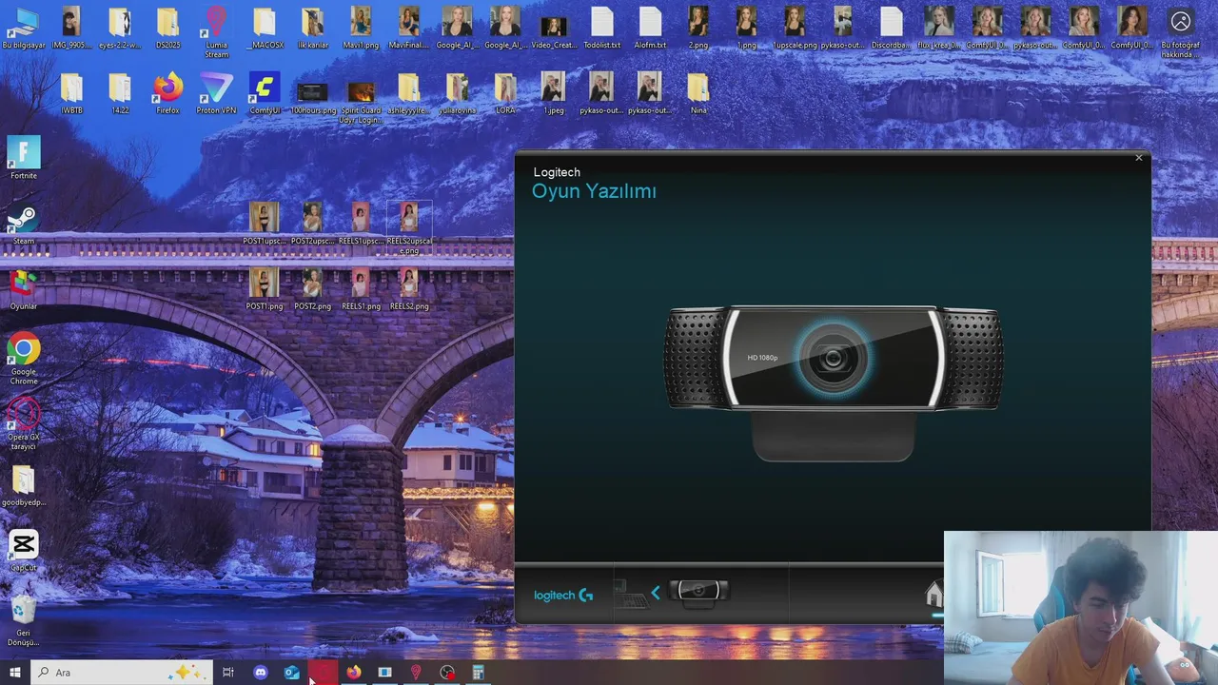Select the POST1upsc... image file
Viewport: 1218px width, 685px height.
pyautogui.click(x=265, y=225)
